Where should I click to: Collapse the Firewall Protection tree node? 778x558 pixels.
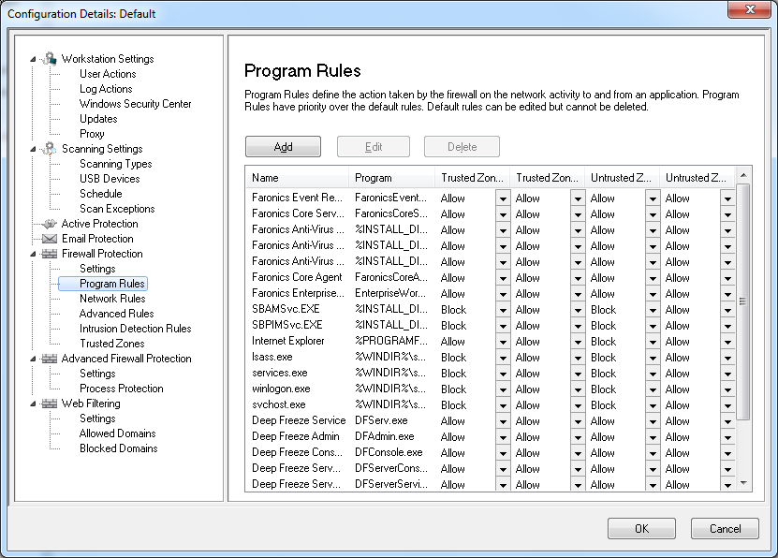tap(34, 254)
